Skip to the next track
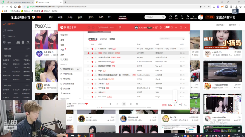This screenshot has width=245, height=137. (131, 104)
